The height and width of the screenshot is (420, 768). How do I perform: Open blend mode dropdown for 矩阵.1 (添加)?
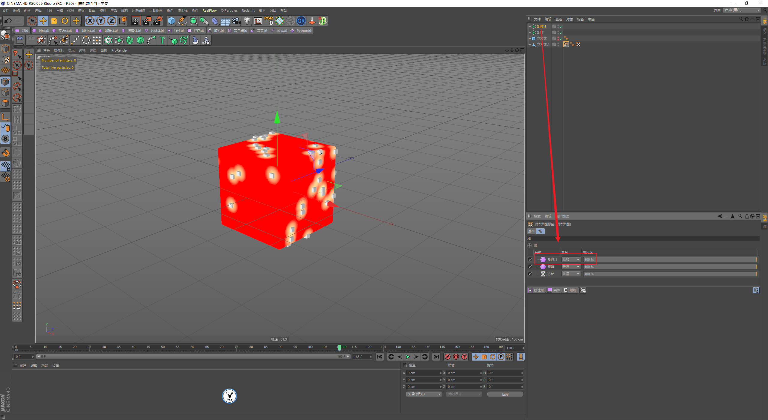point(571,259)
